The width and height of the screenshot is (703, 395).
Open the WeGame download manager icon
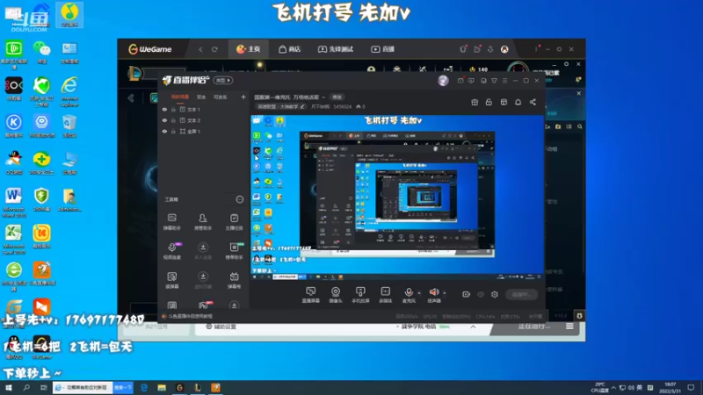(x=490, y=49)
